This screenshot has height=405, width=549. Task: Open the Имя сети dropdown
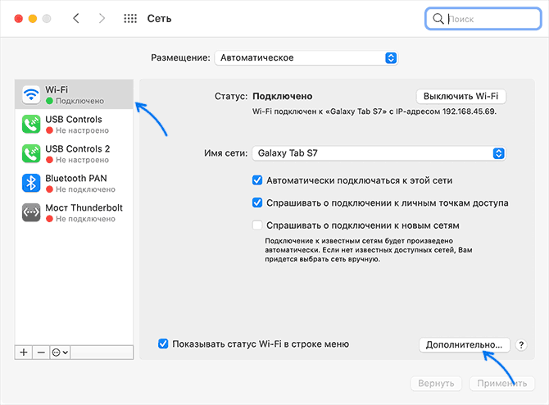click(x=379, y=153)
